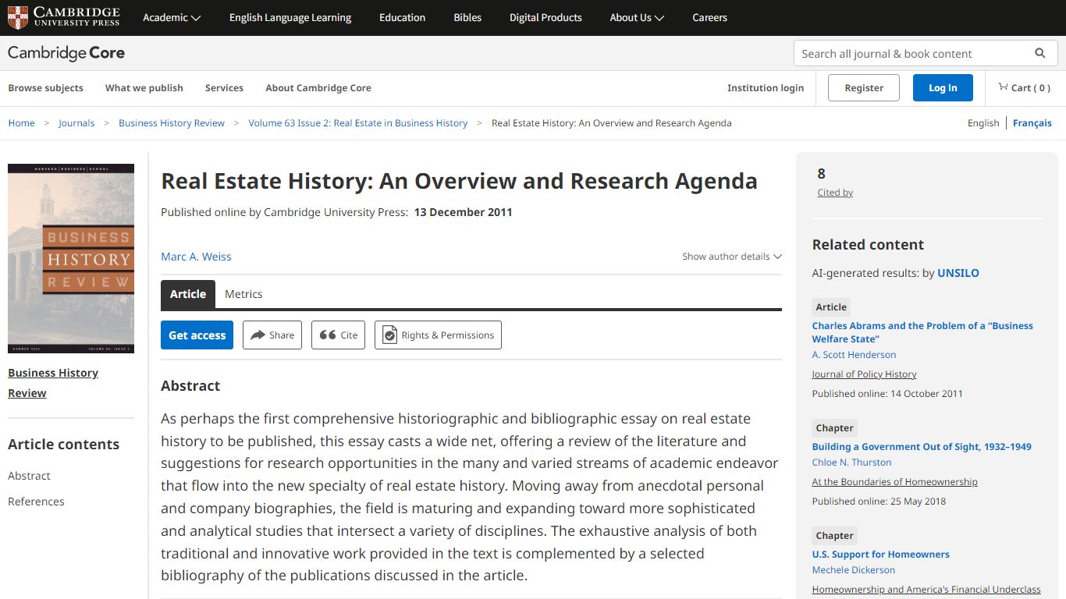Click the Get access button
Viewport: 1066px width, 599px height.
click(197, 335)
